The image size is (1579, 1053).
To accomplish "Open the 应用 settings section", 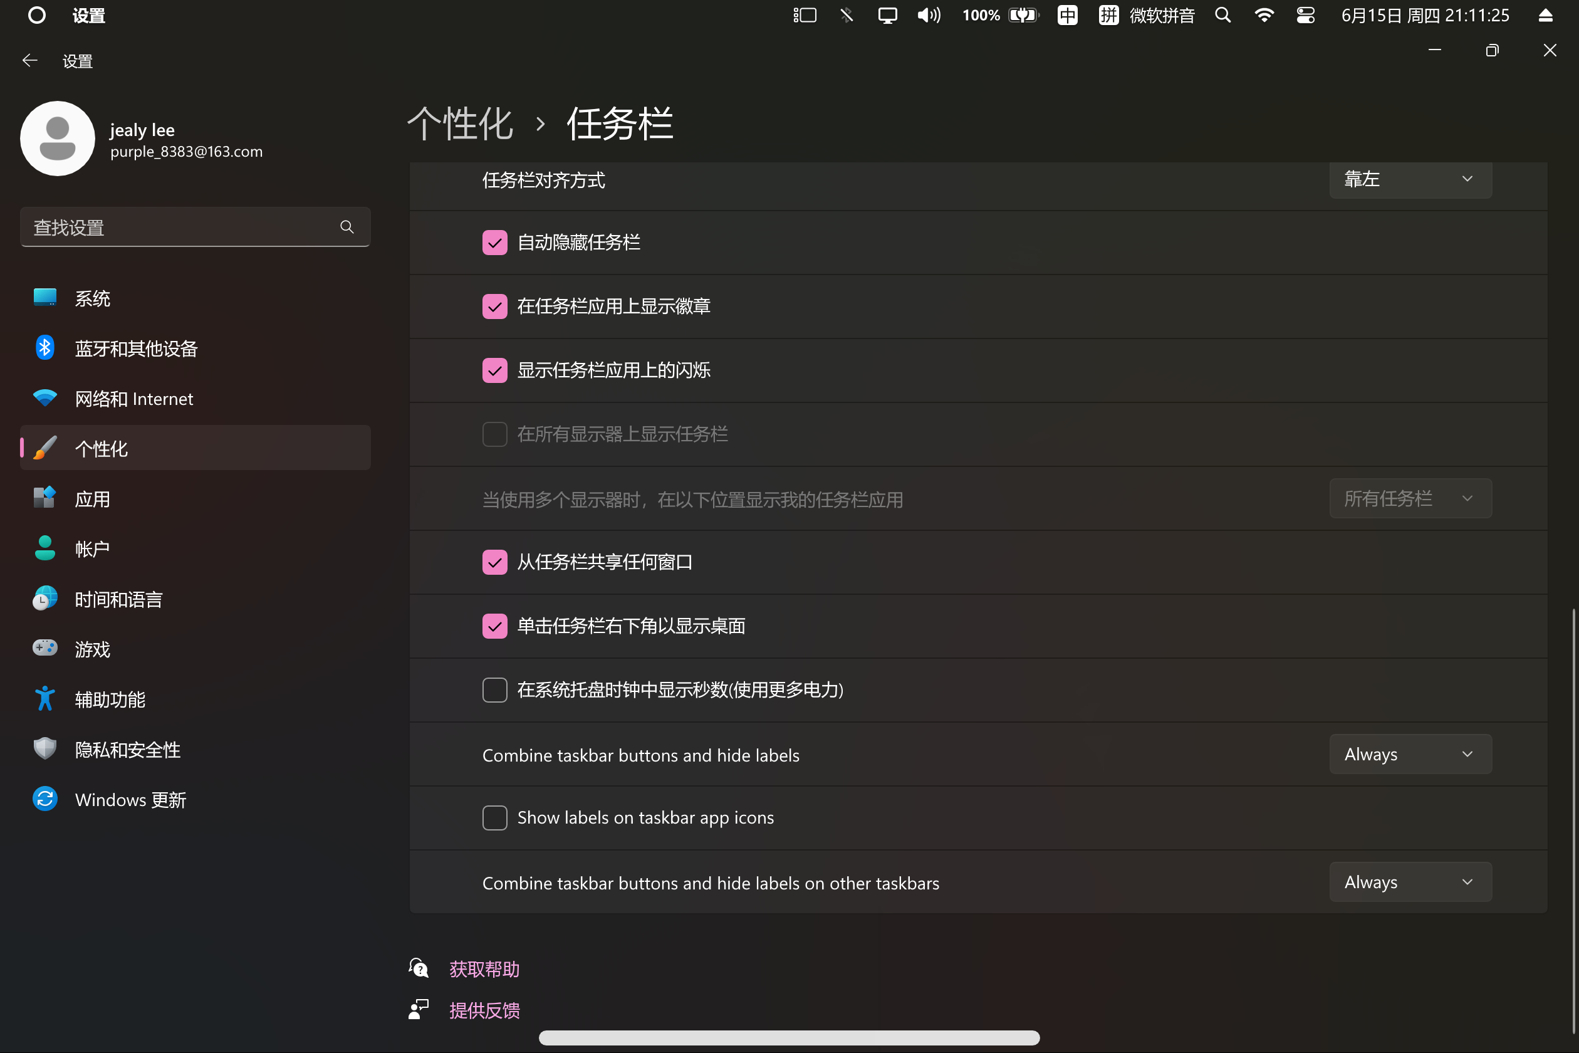I will (195, 498).
